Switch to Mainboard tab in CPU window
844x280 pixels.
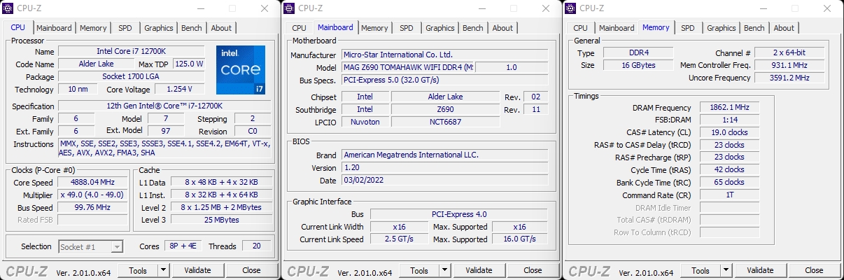(54, 28)
